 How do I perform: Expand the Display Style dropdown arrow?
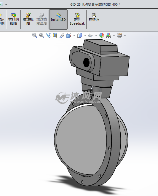tap(85, 36)
